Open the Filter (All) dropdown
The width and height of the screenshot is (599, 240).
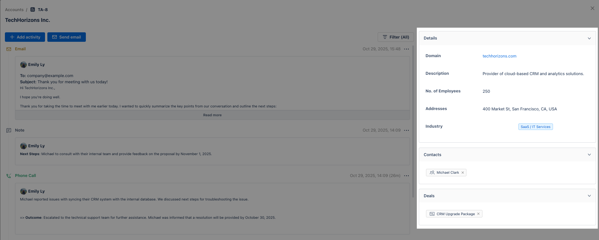click(396, 37)
